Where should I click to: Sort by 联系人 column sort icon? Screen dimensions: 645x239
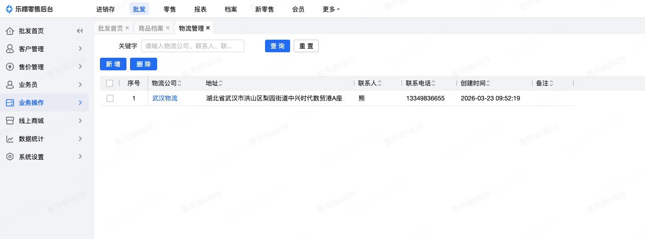[380, 83]
